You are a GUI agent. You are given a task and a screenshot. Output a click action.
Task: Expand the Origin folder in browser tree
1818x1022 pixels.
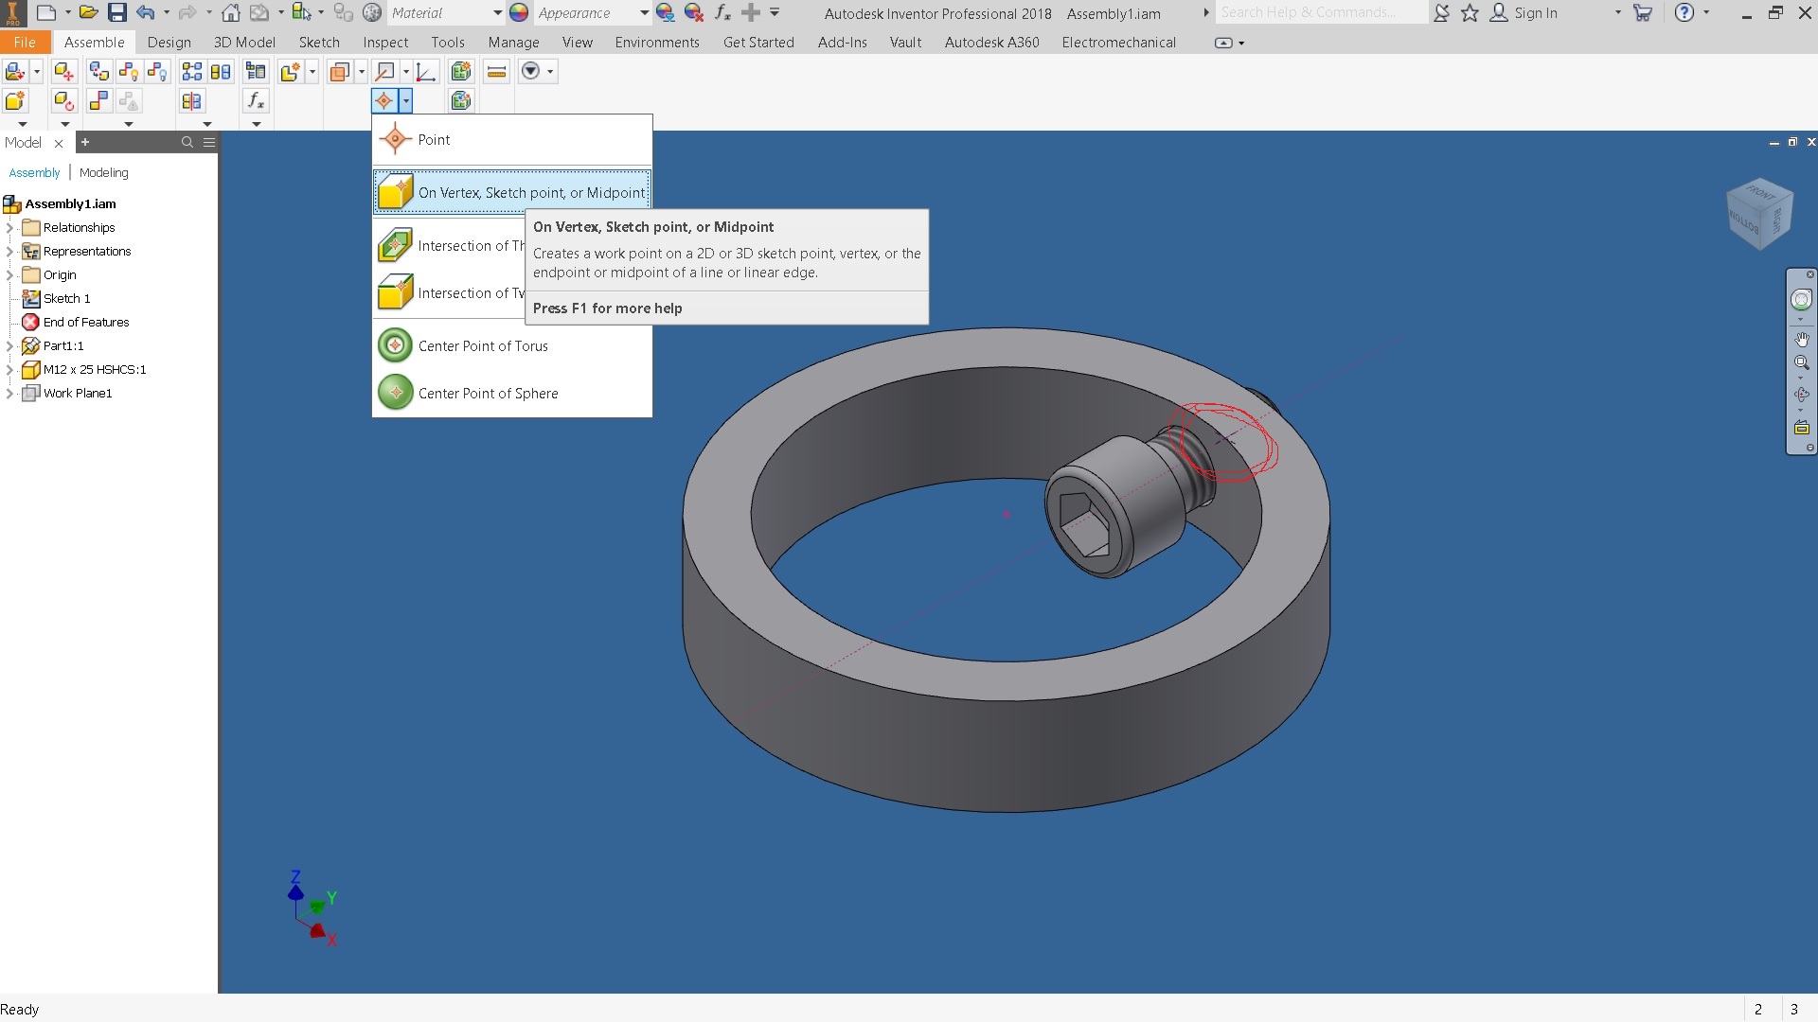click(x=9, y=274)
